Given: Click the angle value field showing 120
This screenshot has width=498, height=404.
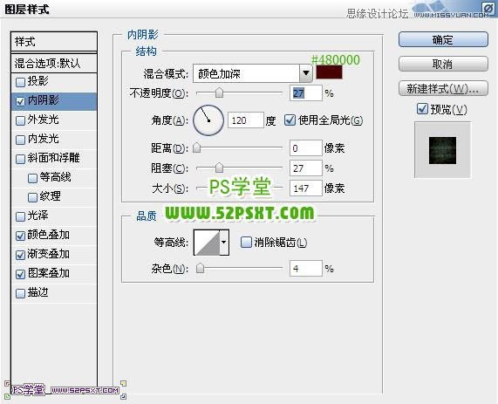Looking at the screenshot, I should pos(246,120).
